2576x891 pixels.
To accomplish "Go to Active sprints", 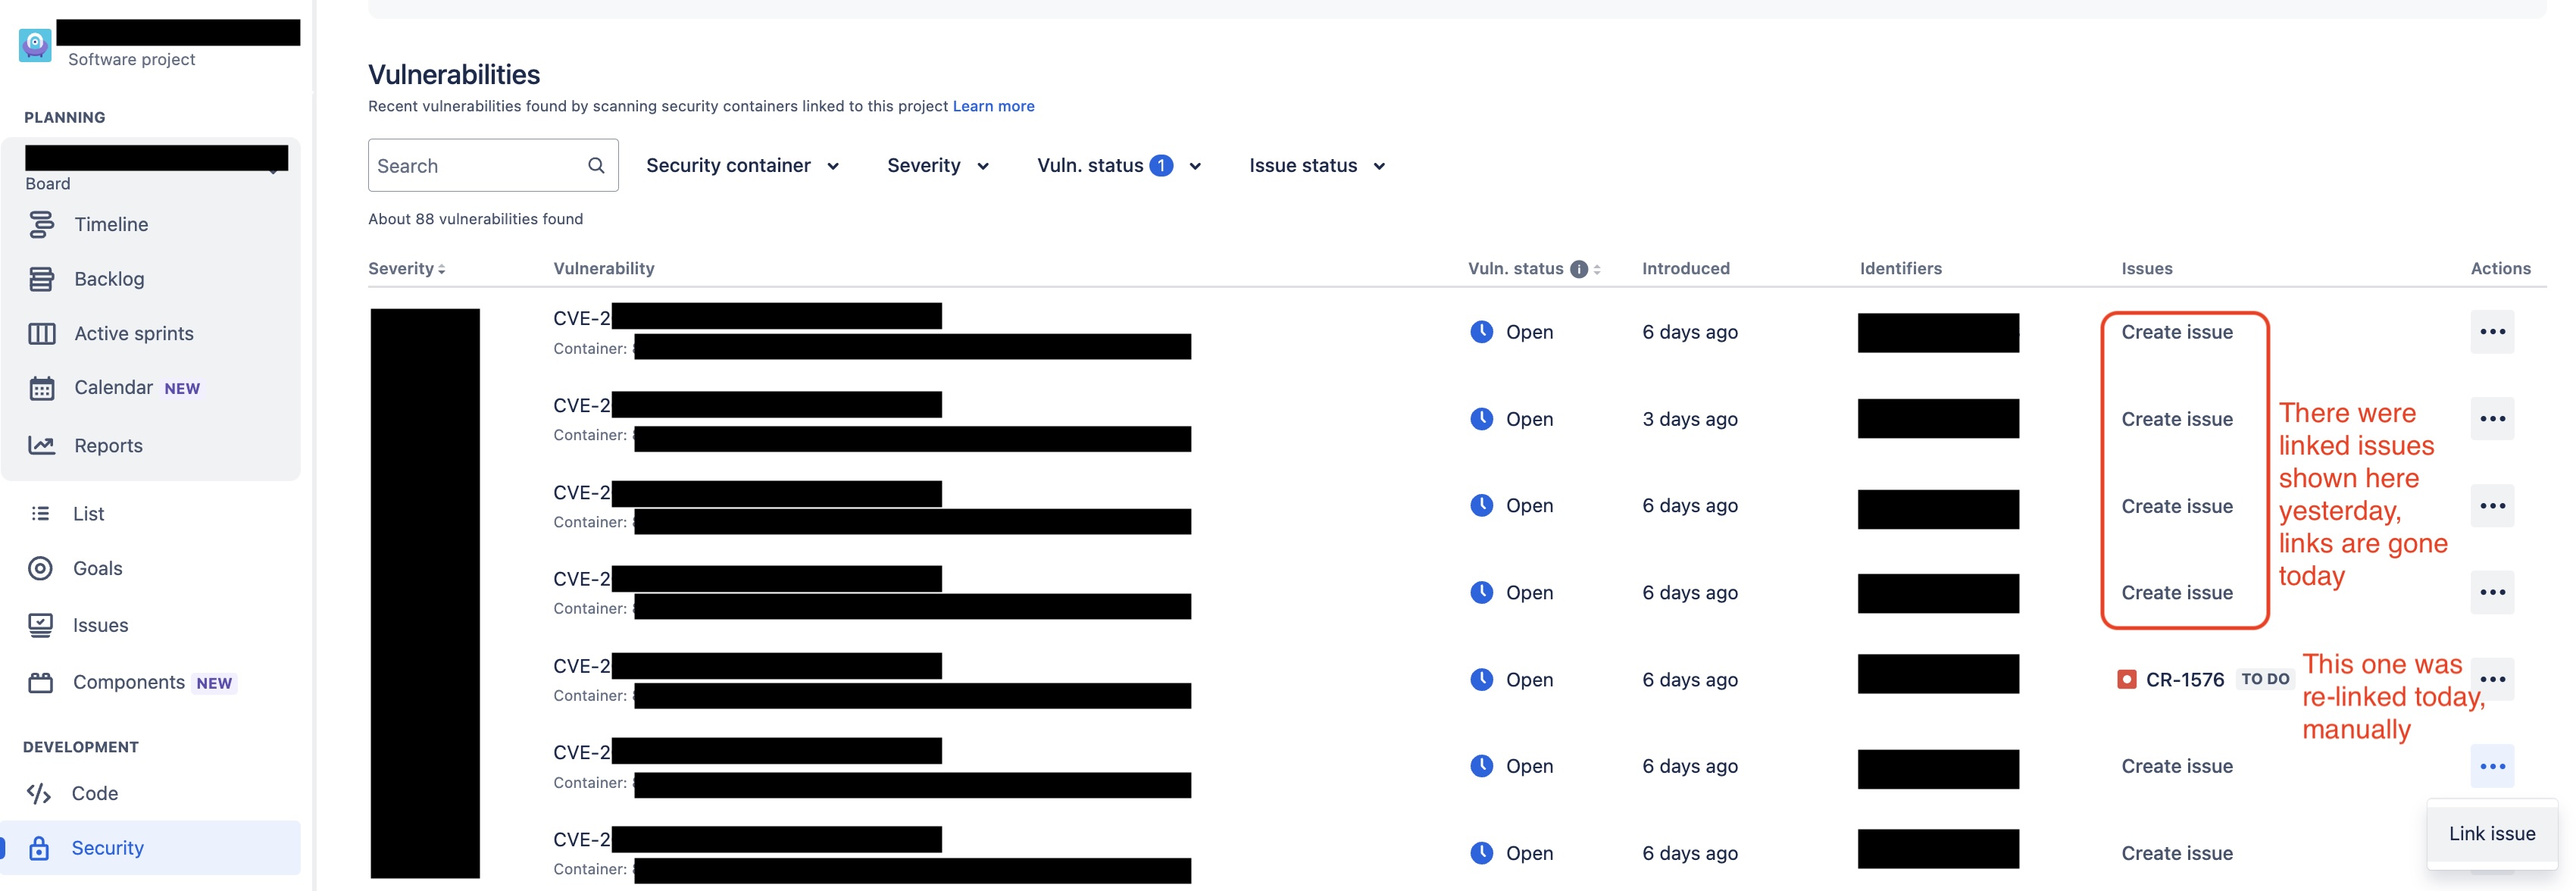I will (x=134, y=333).
